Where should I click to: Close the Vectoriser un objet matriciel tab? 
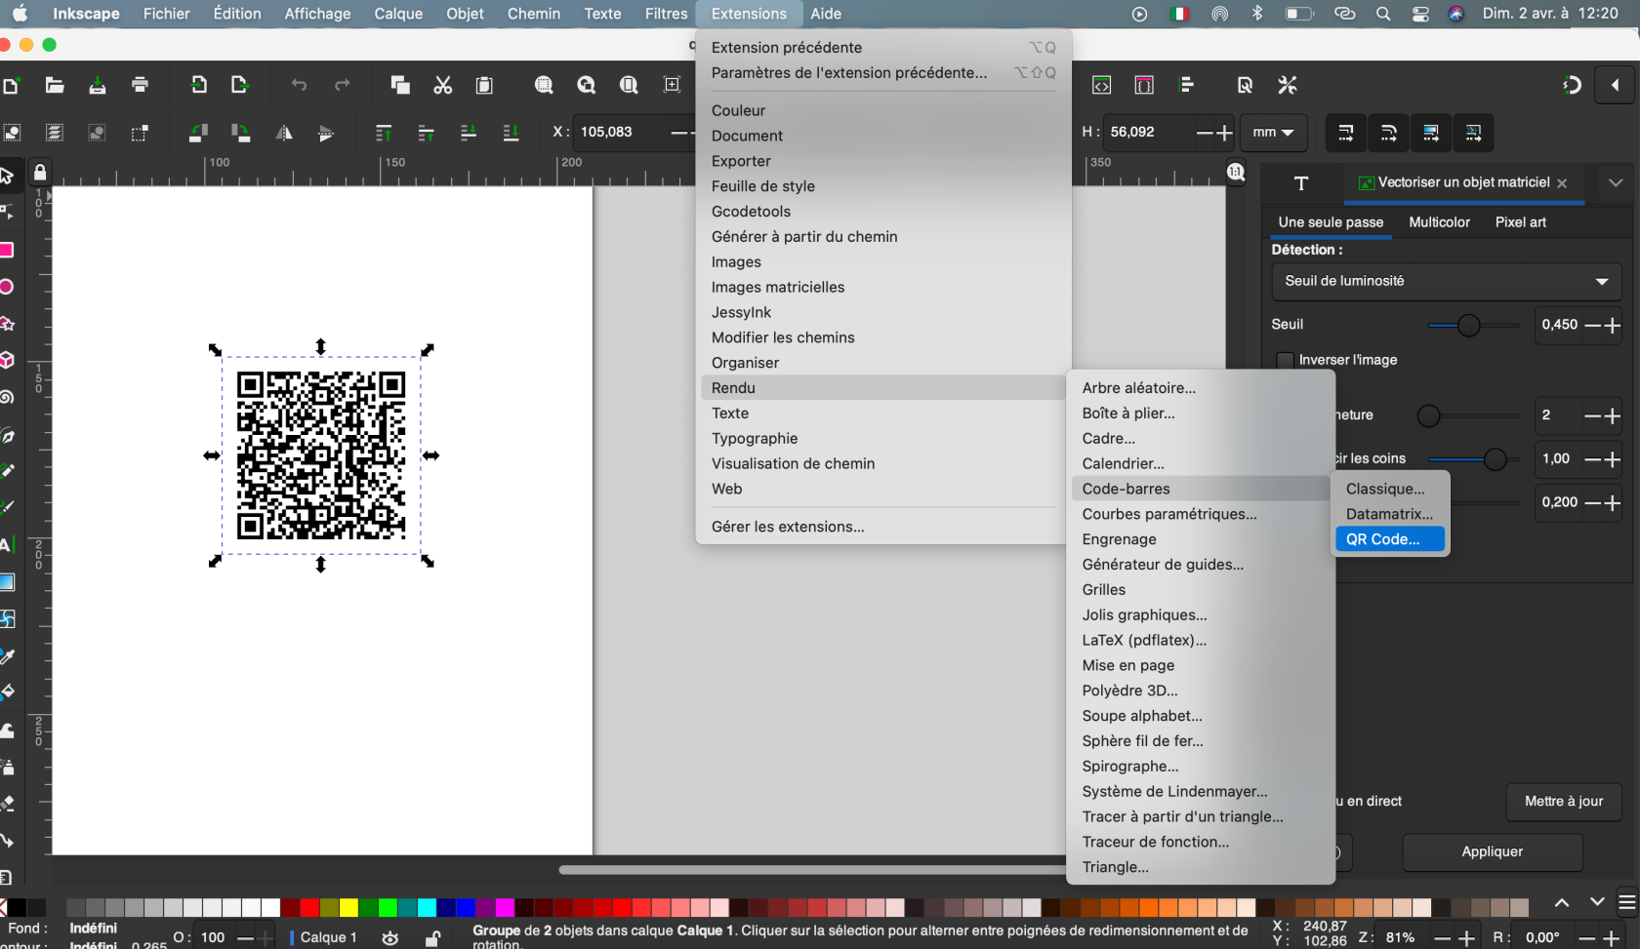1562,183
